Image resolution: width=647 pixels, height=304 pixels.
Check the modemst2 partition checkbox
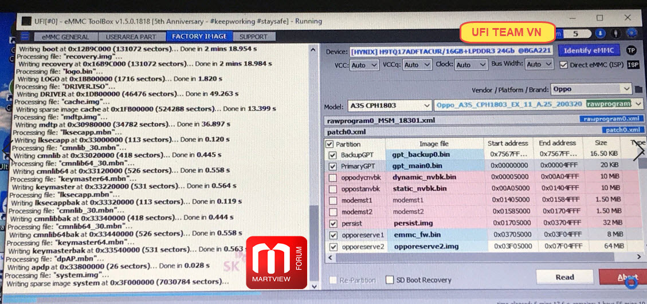[x=332, y=212]
